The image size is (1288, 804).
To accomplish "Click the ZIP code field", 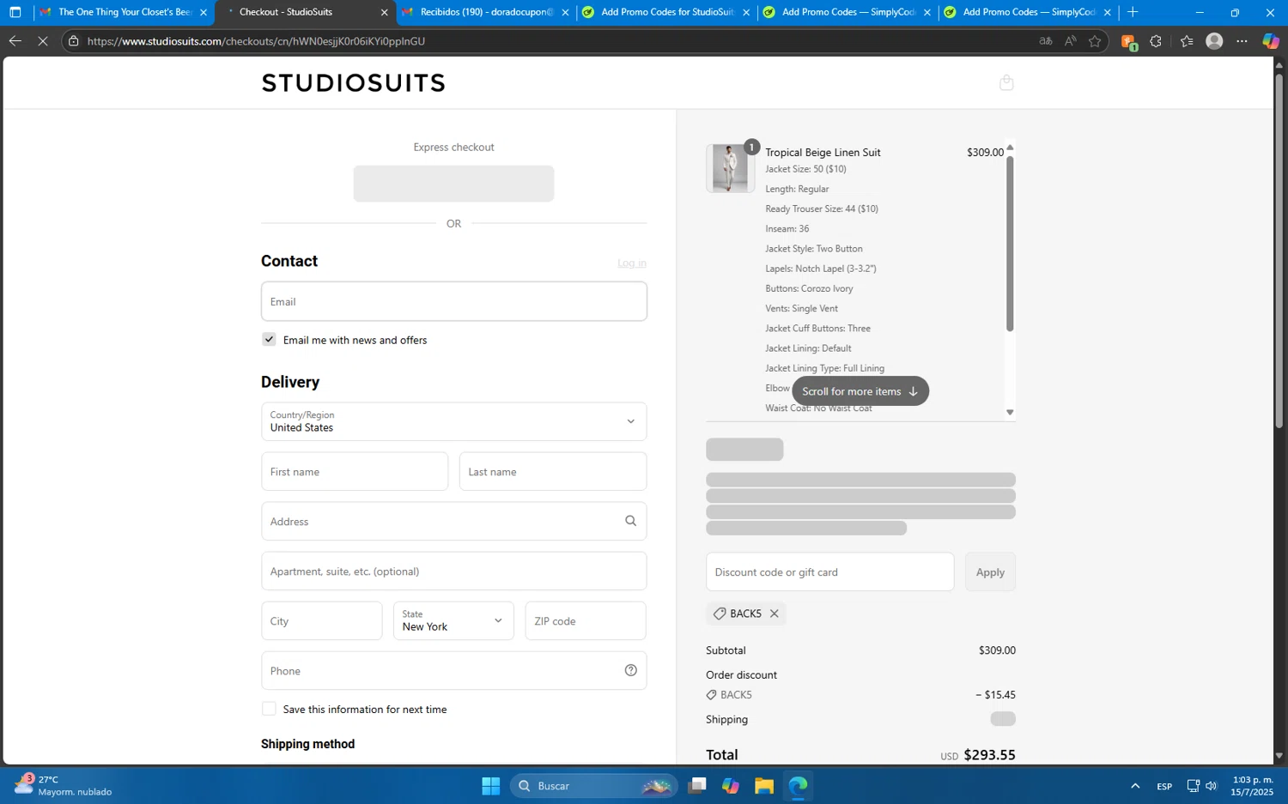I will (x=586, y=620).
